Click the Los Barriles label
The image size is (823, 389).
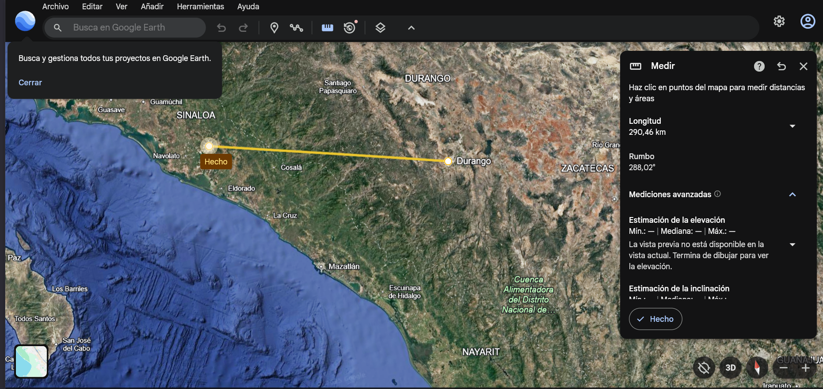point(70,289)
